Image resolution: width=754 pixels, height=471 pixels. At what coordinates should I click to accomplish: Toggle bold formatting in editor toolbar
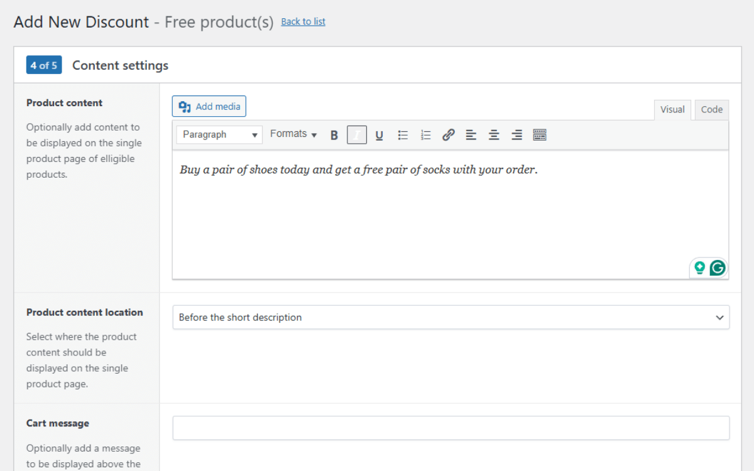coord(334,135)
